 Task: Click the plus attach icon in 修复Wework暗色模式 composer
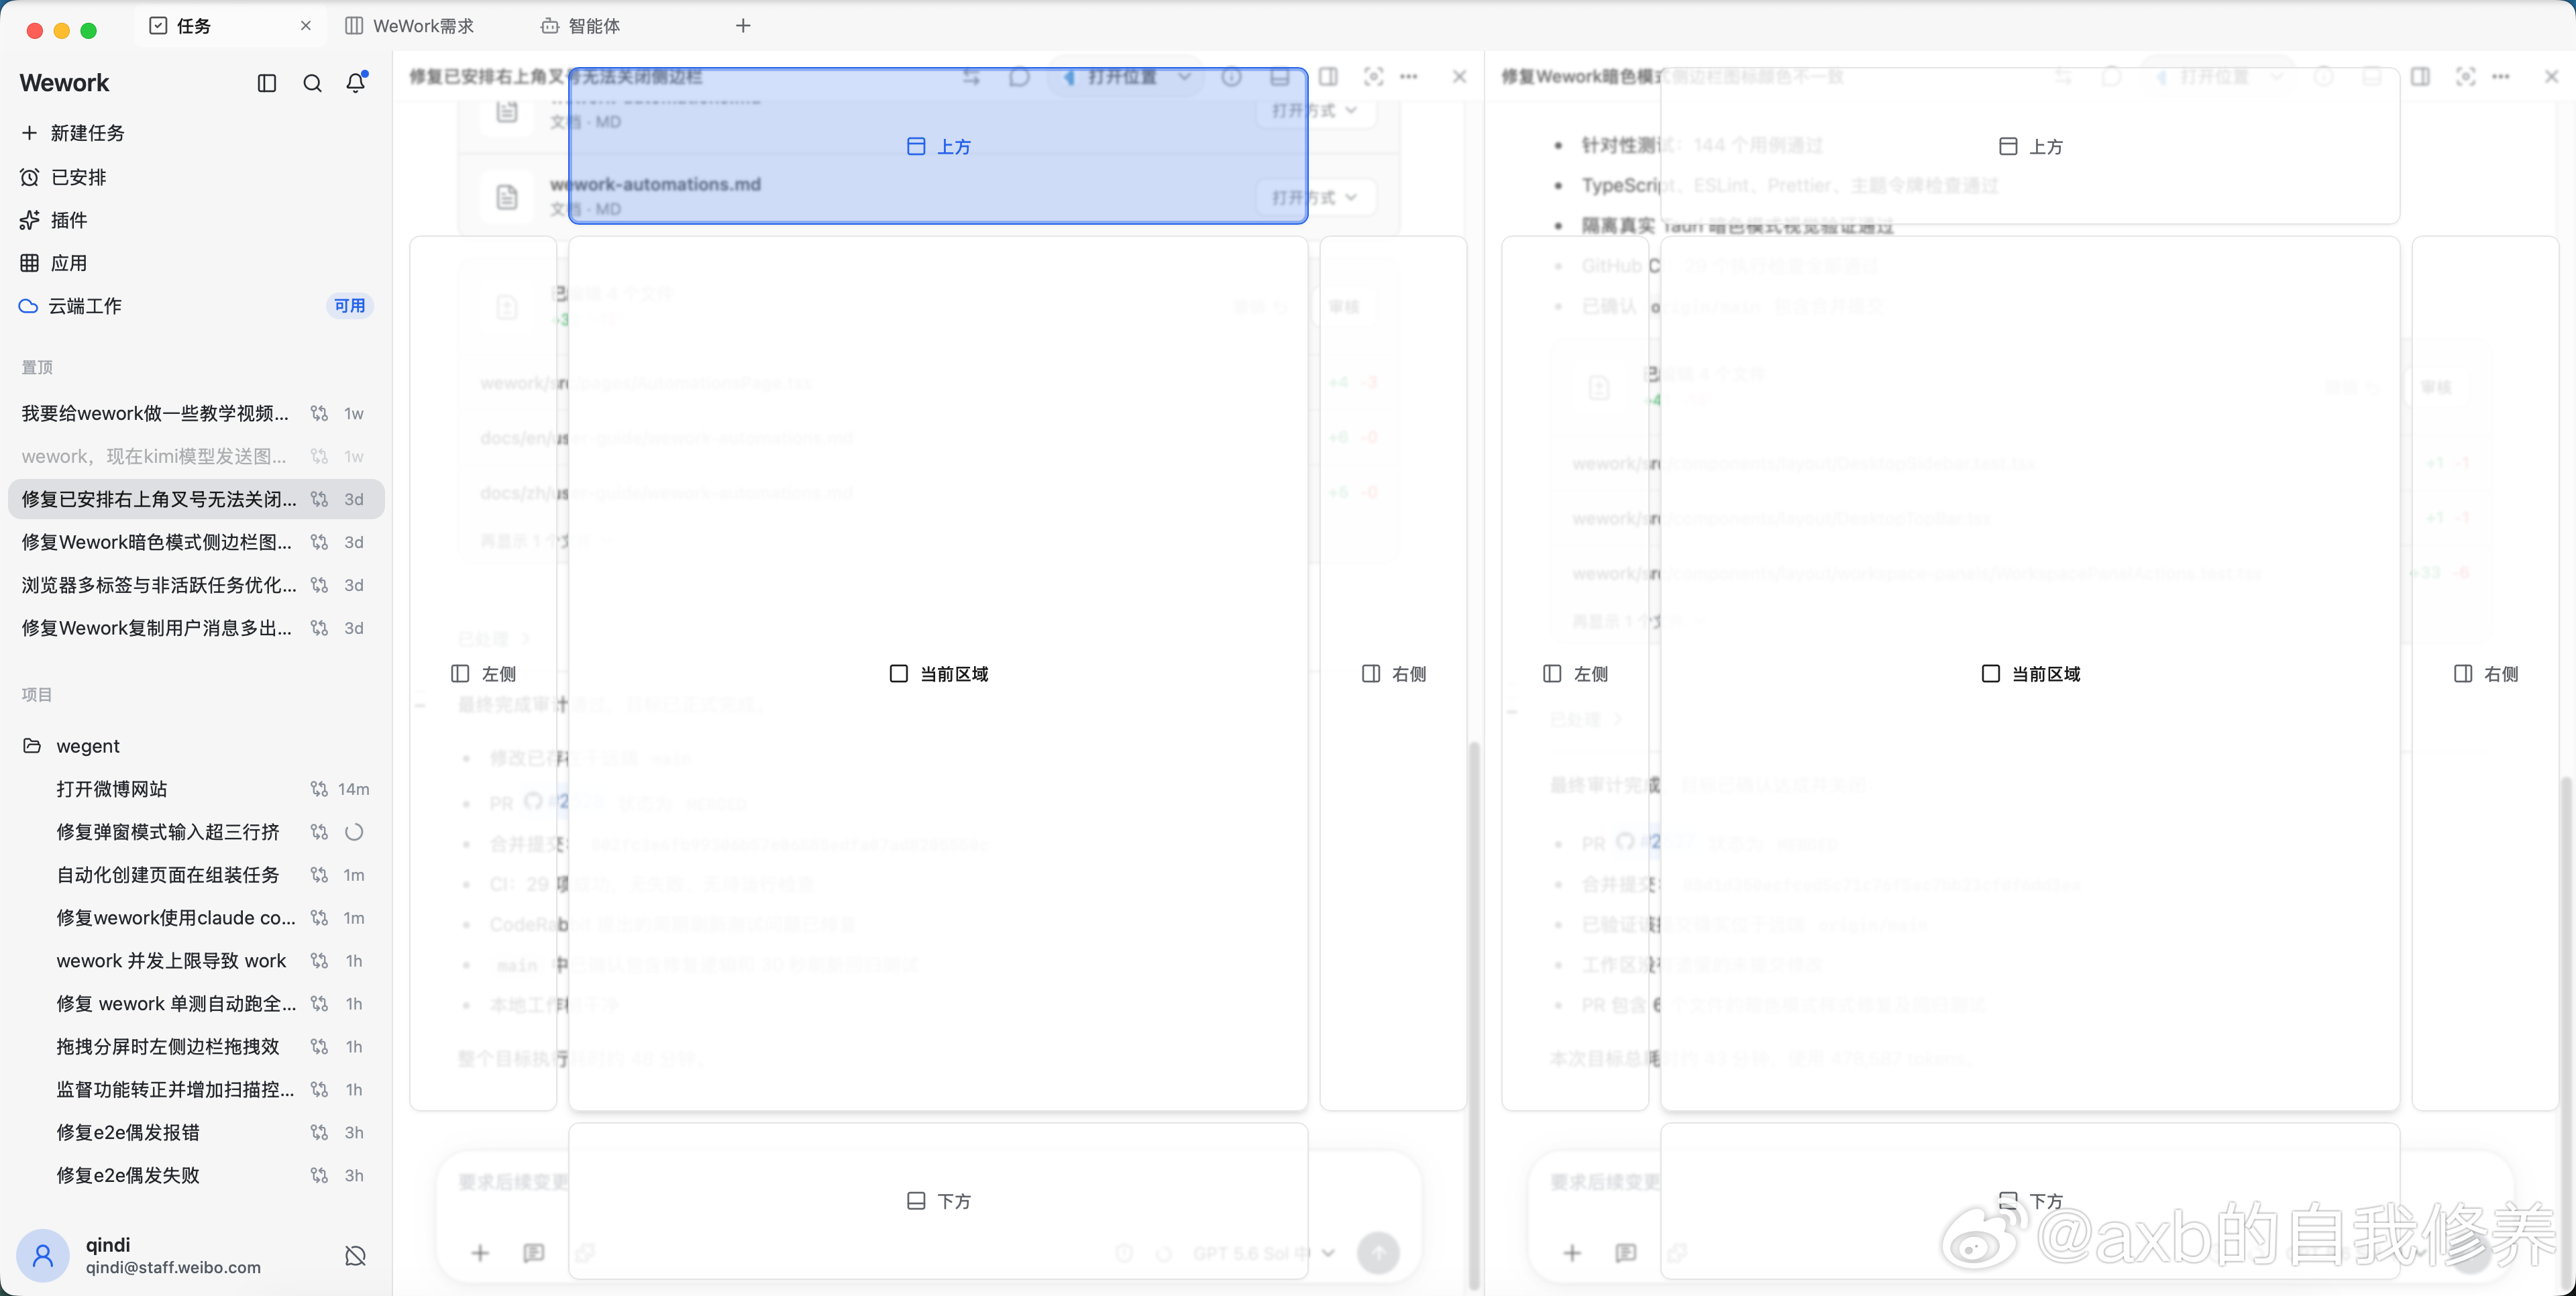[x=1572, y=1253]
